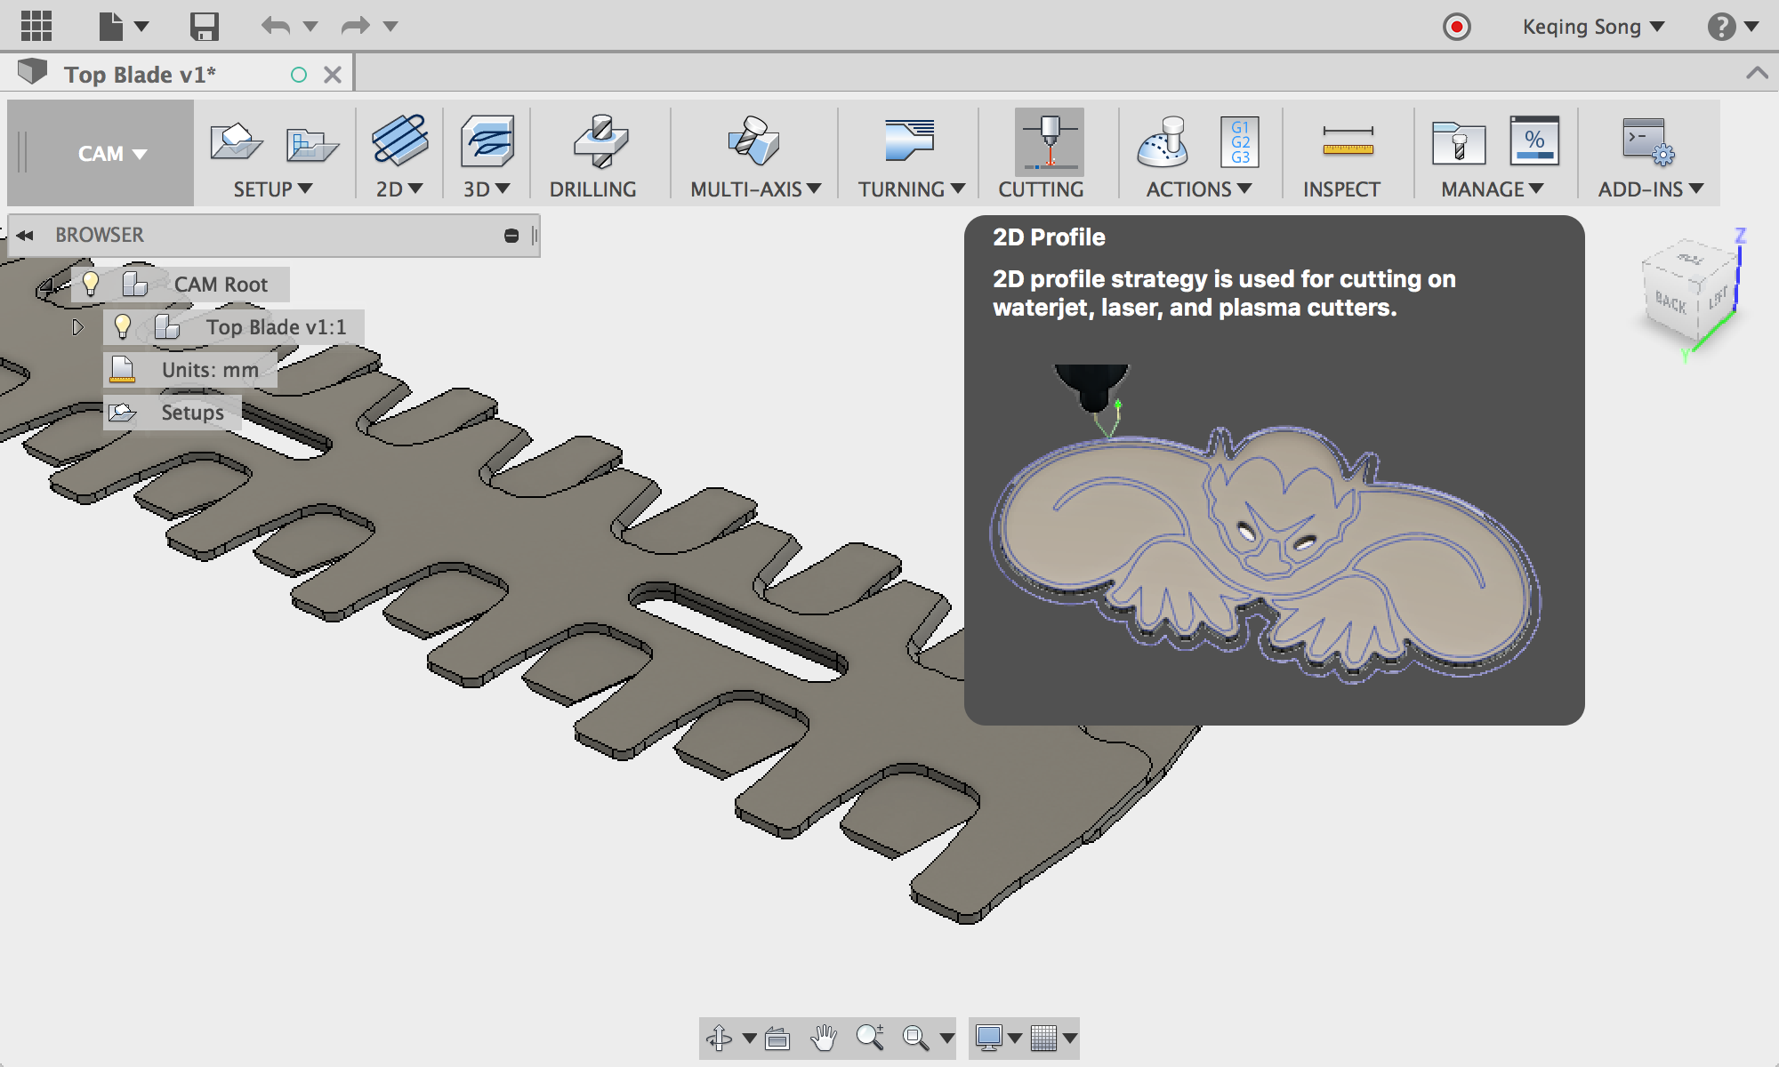Select the Drilling tool icon
Image resolution: width=1779 pixels, height=1067 pixels.
600,141
